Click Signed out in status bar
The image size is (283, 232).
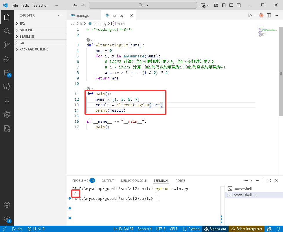tap(215, 229)
